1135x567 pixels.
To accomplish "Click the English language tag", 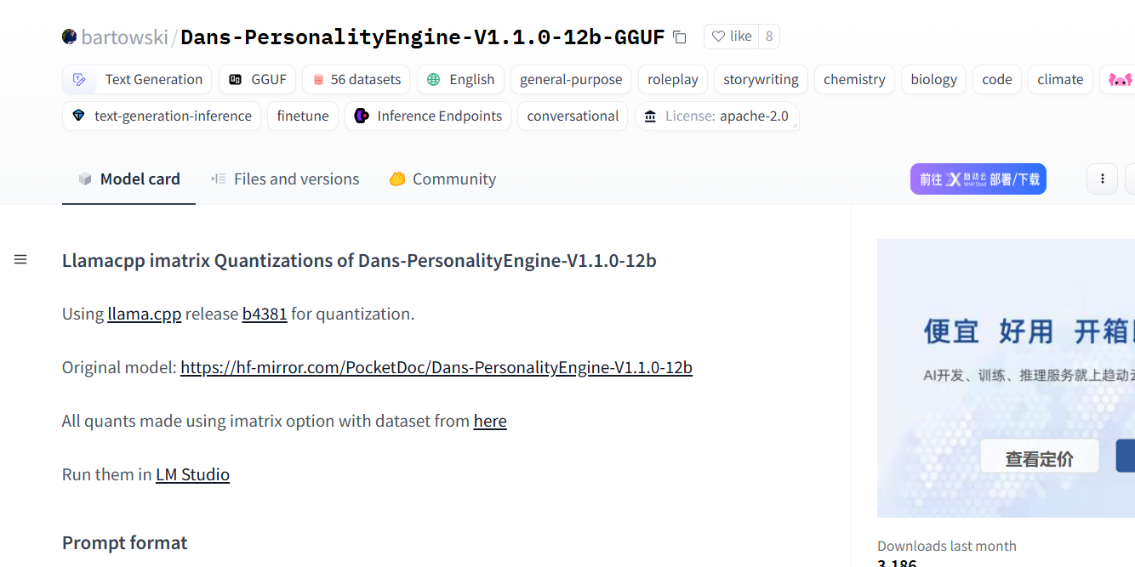I will point(460,79).
